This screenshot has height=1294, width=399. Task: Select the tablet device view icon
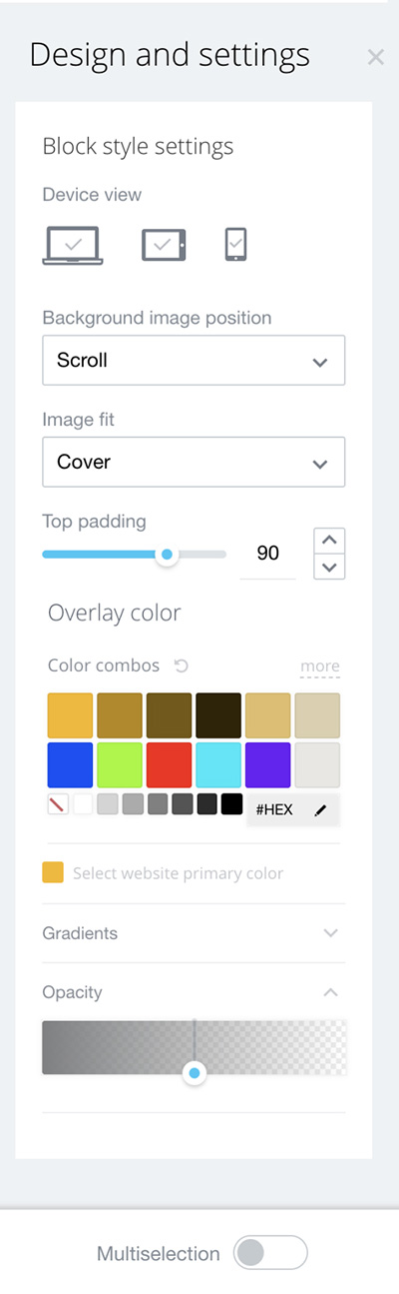click(x=164, y=244)
